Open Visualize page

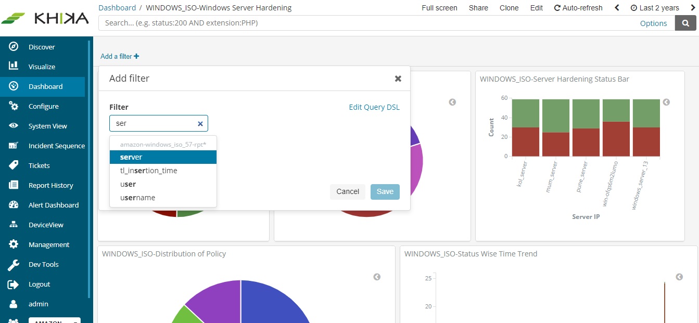coord(42,67)
